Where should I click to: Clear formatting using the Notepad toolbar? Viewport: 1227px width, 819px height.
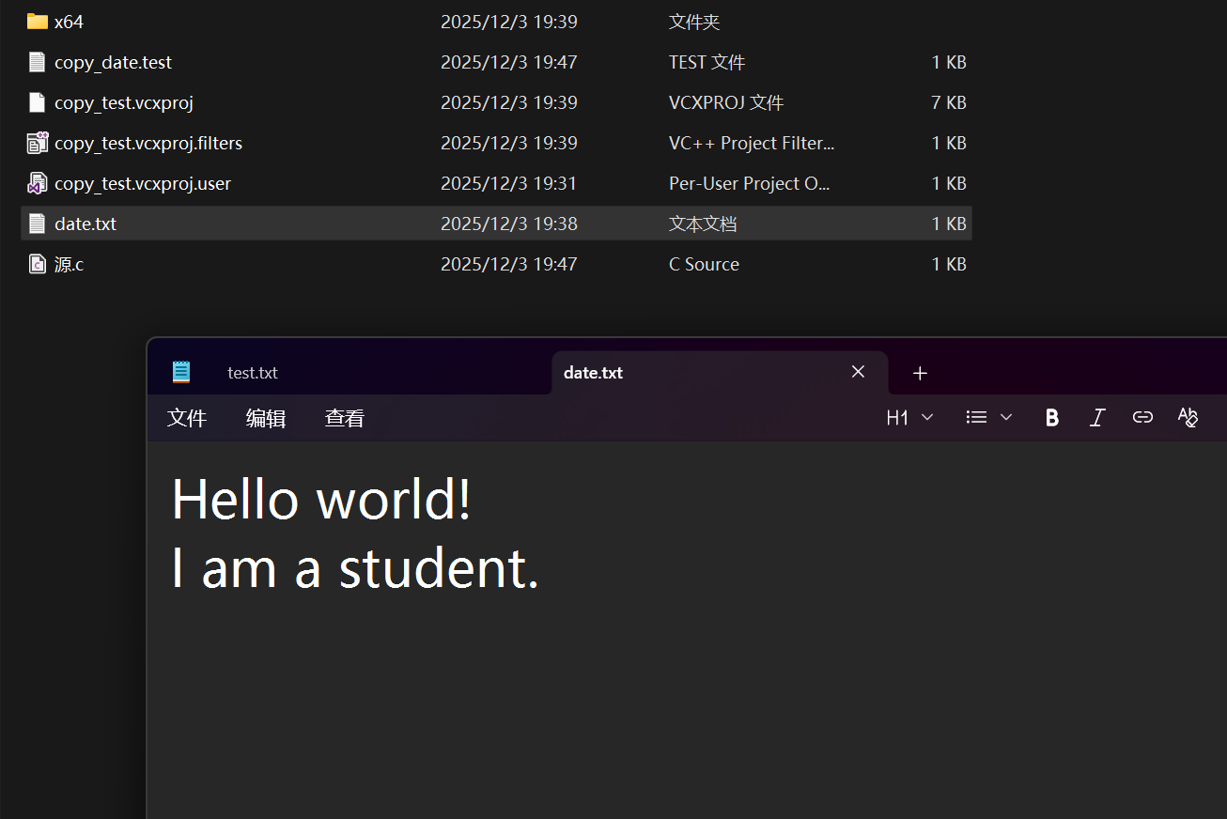coord(1188,418)
